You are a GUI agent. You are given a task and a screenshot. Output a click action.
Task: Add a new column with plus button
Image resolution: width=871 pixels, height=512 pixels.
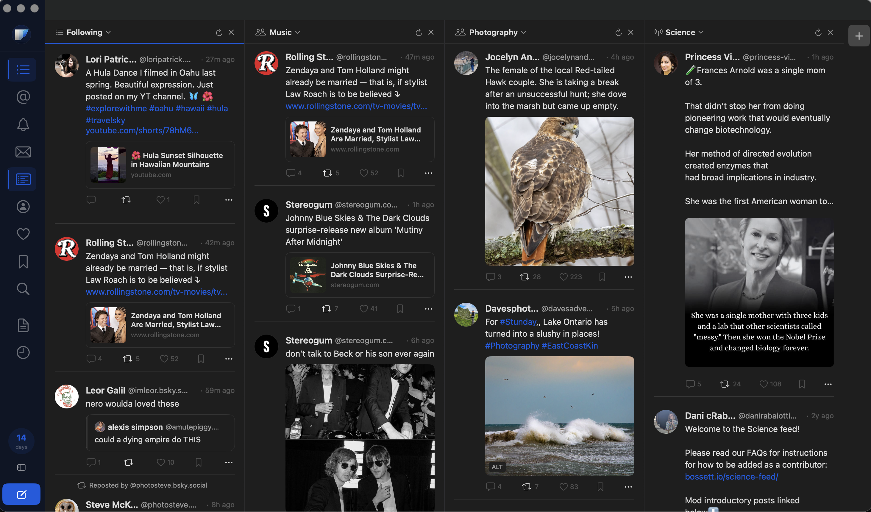click(858, 36)
